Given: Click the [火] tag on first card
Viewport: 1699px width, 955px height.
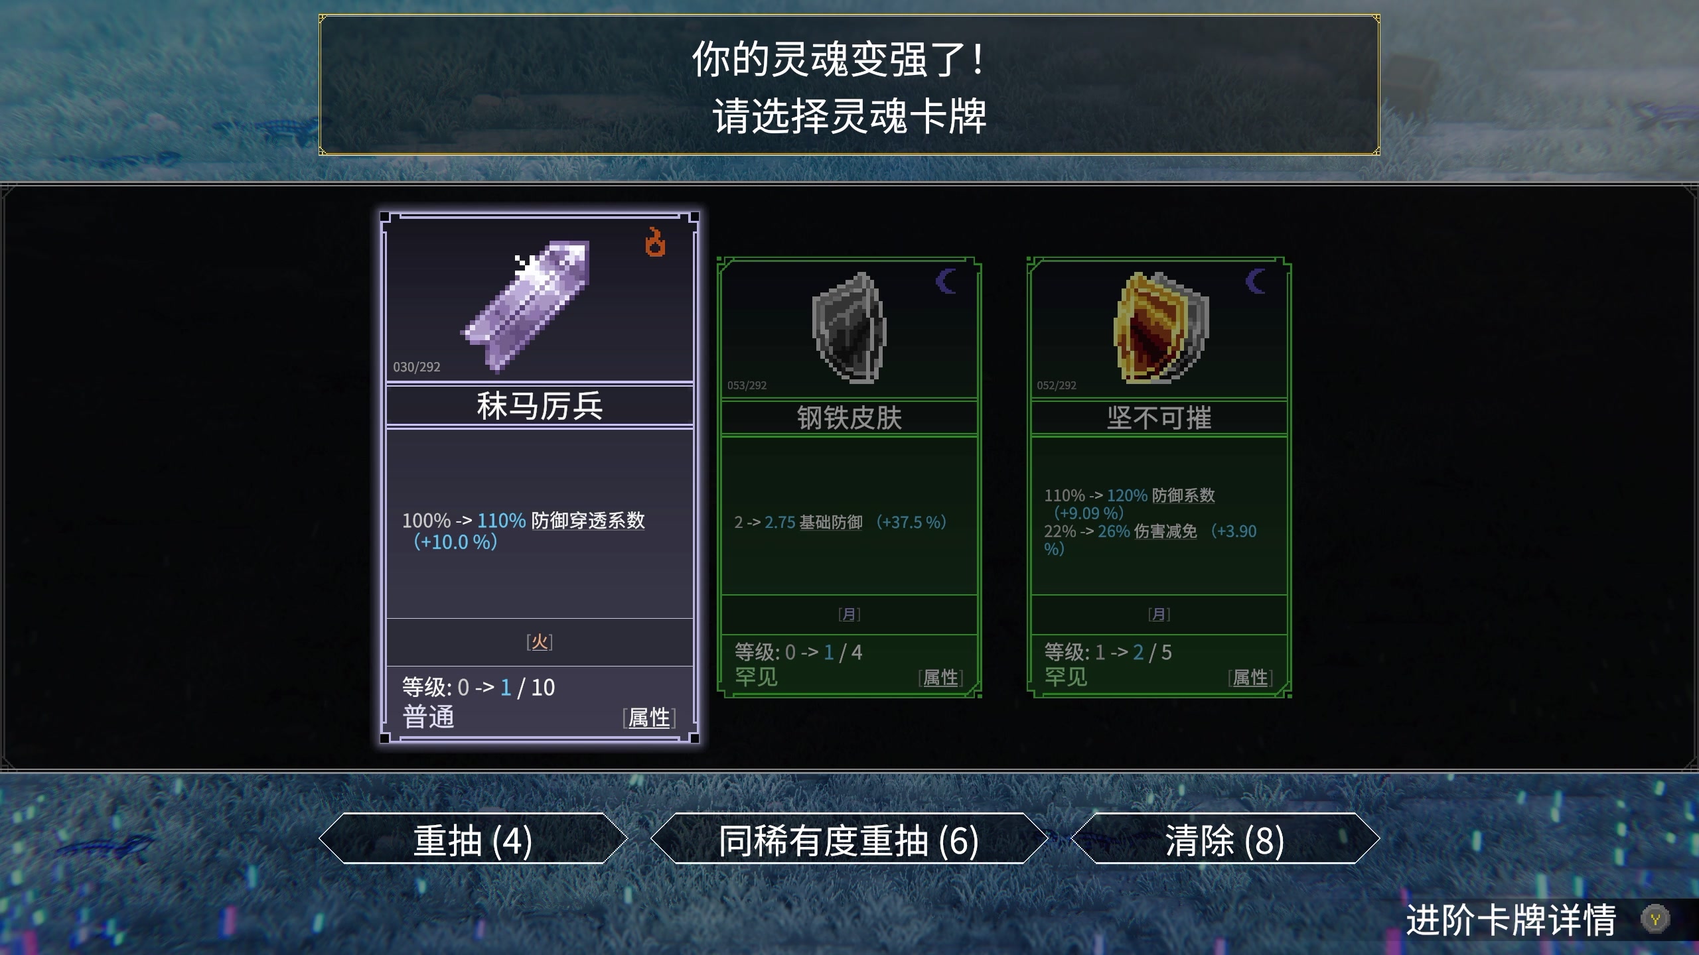Looking at the screenshot, I should pyautogui.click(x=540, y=641).
